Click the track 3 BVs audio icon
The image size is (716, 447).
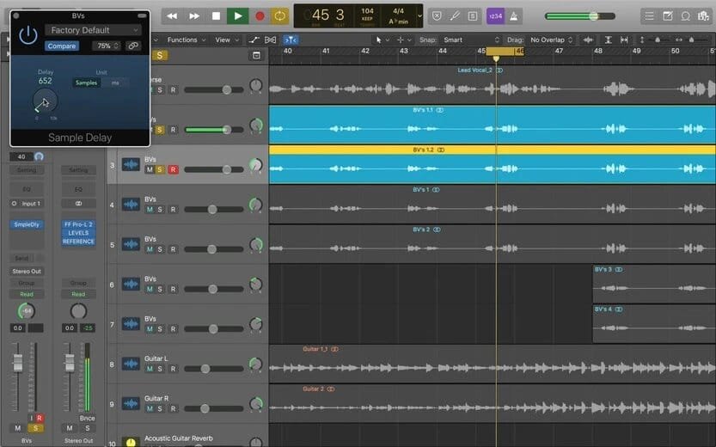coord(131,165)
